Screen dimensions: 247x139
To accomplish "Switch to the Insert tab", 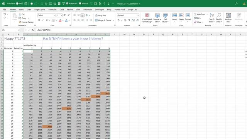I will coord(21,10).
